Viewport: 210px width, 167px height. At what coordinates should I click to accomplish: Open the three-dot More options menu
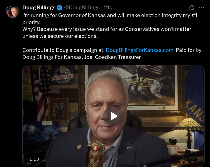click(x=201, y=8)
